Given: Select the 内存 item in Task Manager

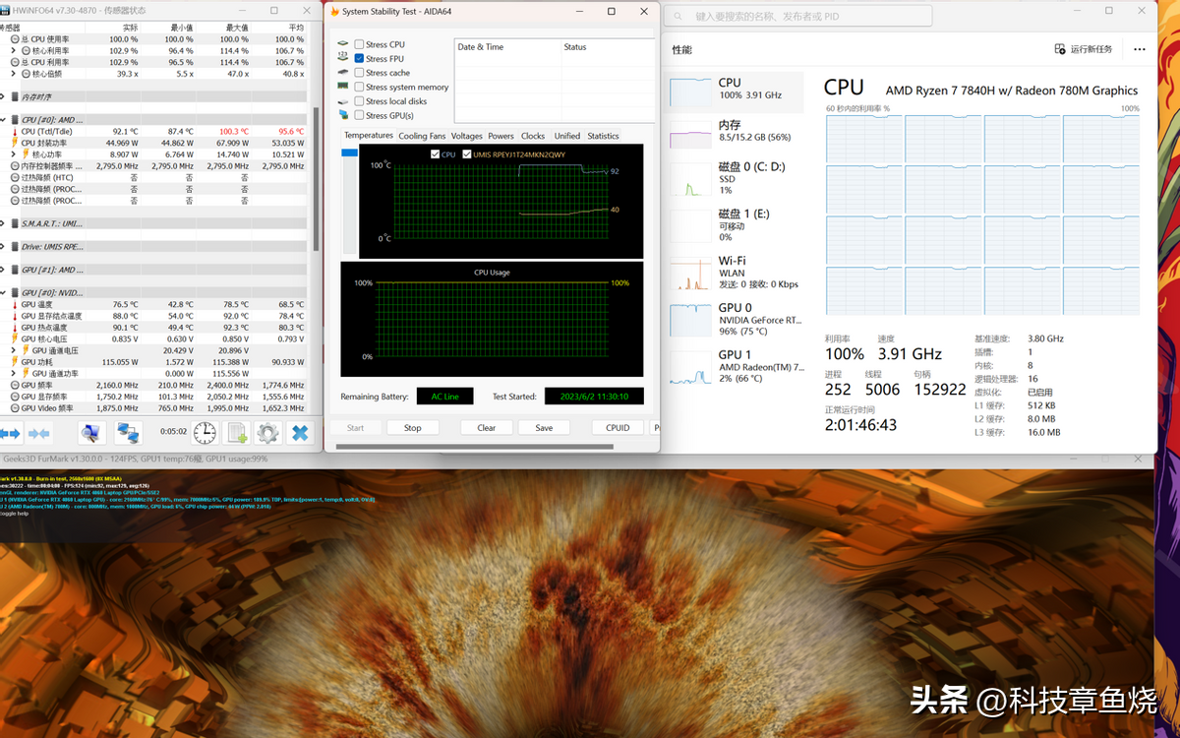Looking at the screenshot, I should click(735, 131).
